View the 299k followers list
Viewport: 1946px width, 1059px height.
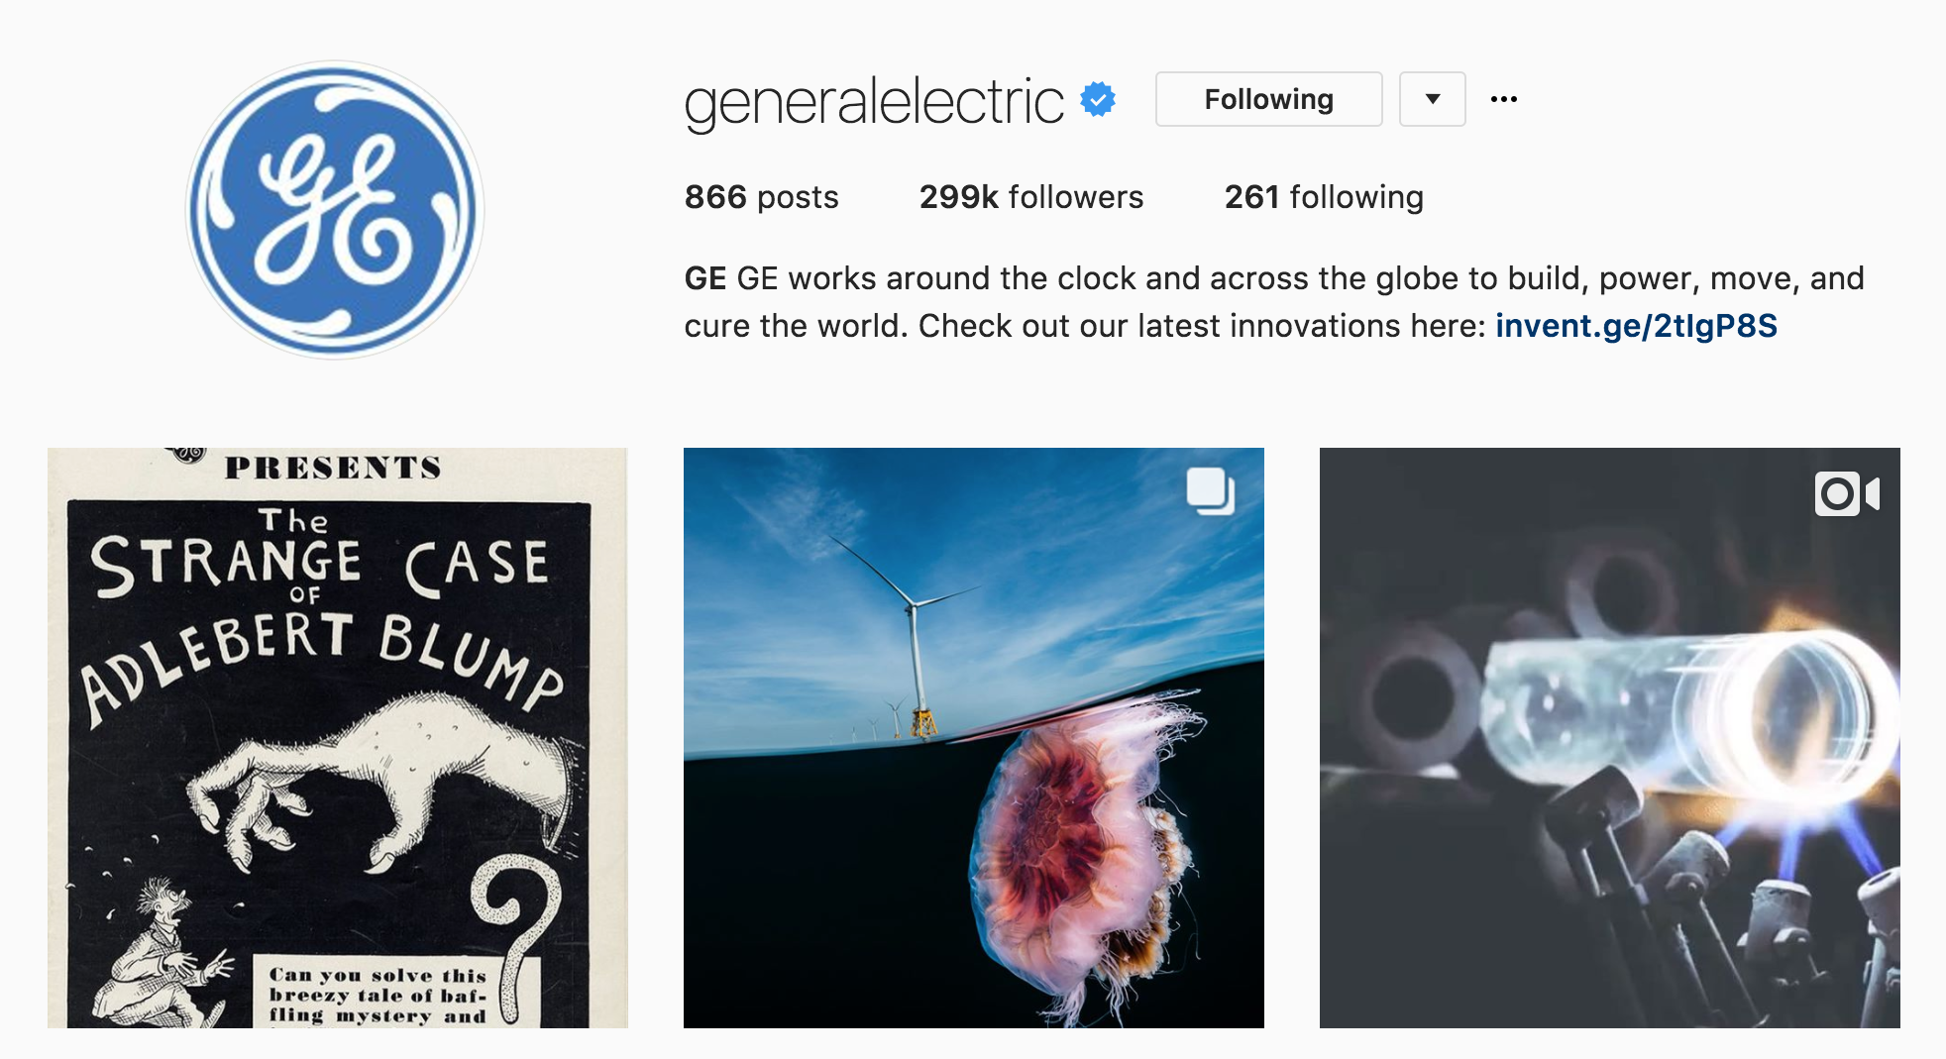pos(1031,197)
